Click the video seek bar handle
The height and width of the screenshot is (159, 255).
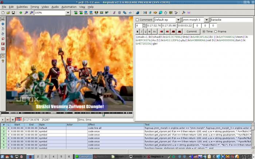(103, 115)
